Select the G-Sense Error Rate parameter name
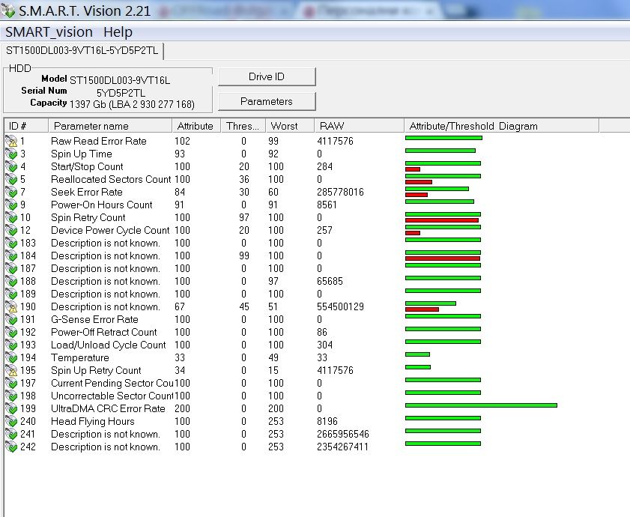 pyautogui.click(x=94, y=320)
